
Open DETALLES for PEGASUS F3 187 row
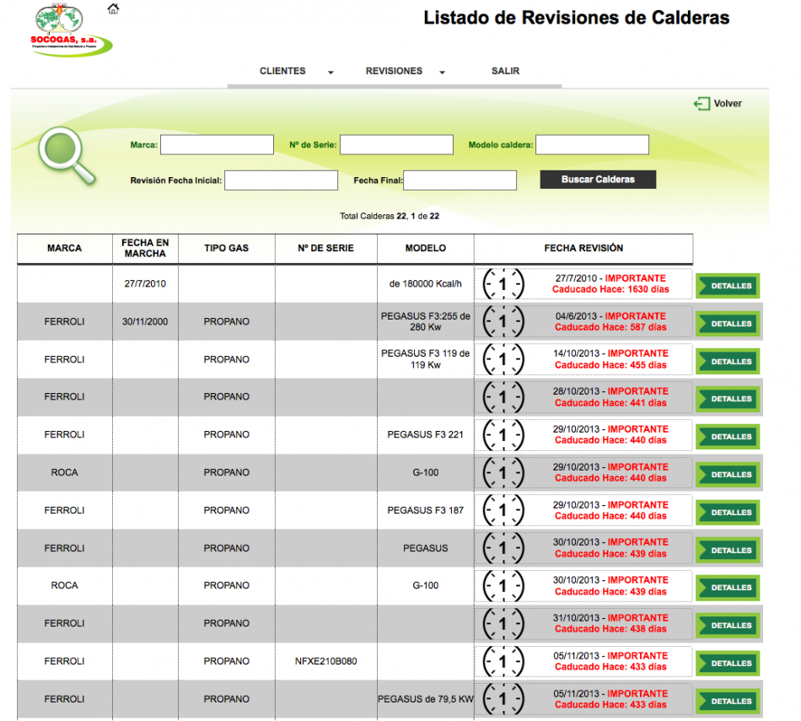728,513
